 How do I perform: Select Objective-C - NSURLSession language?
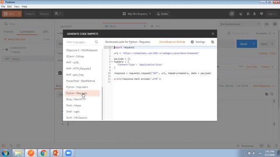pyautogui.click(x=82, y=50)
